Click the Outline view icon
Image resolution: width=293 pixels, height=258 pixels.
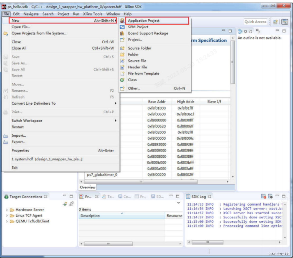(240, 32)
